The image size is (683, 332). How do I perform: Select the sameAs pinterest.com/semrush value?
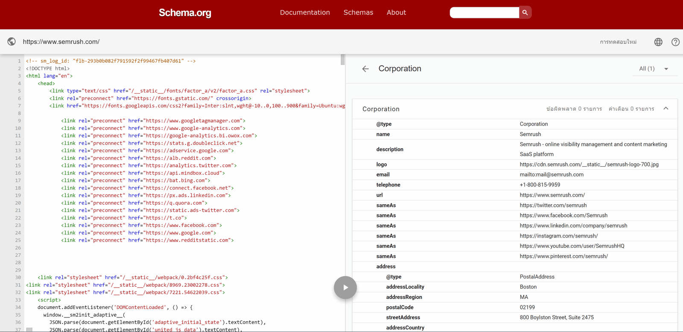pos(564,256)
